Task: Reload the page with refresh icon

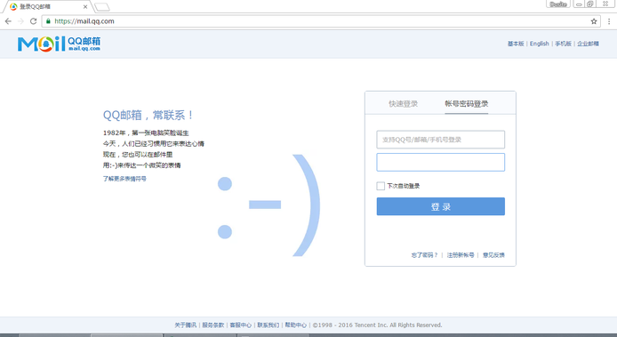Action: 34,21
